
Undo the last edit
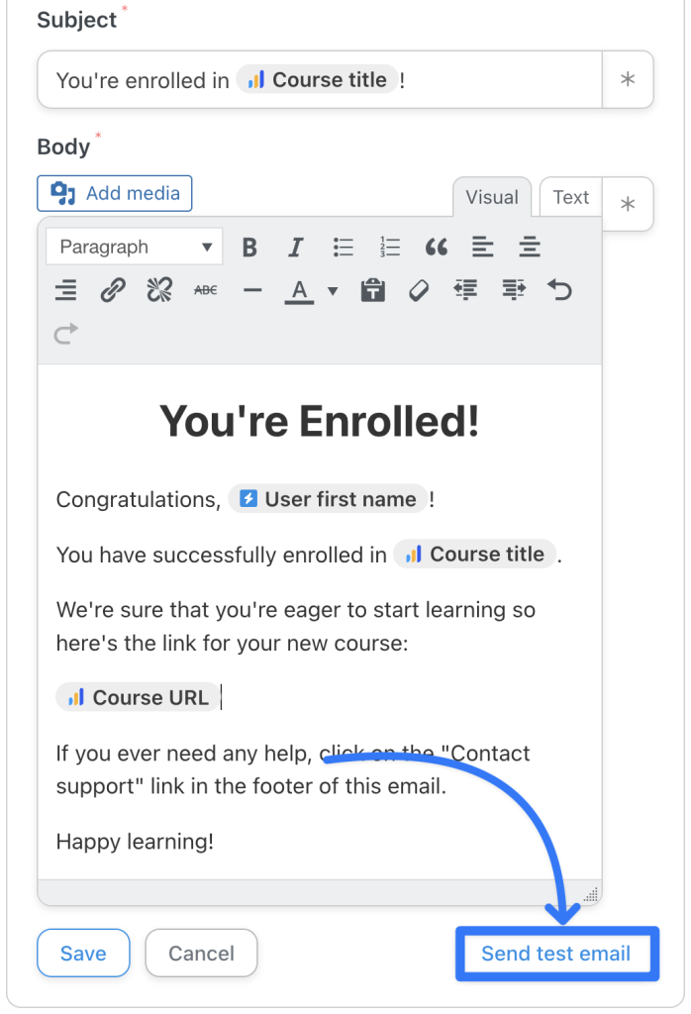[x=558, y=290]
